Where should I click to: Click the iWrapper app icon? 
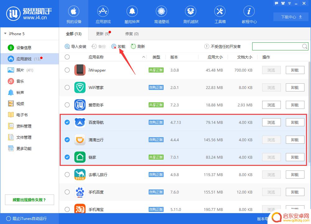click(80, 70)
